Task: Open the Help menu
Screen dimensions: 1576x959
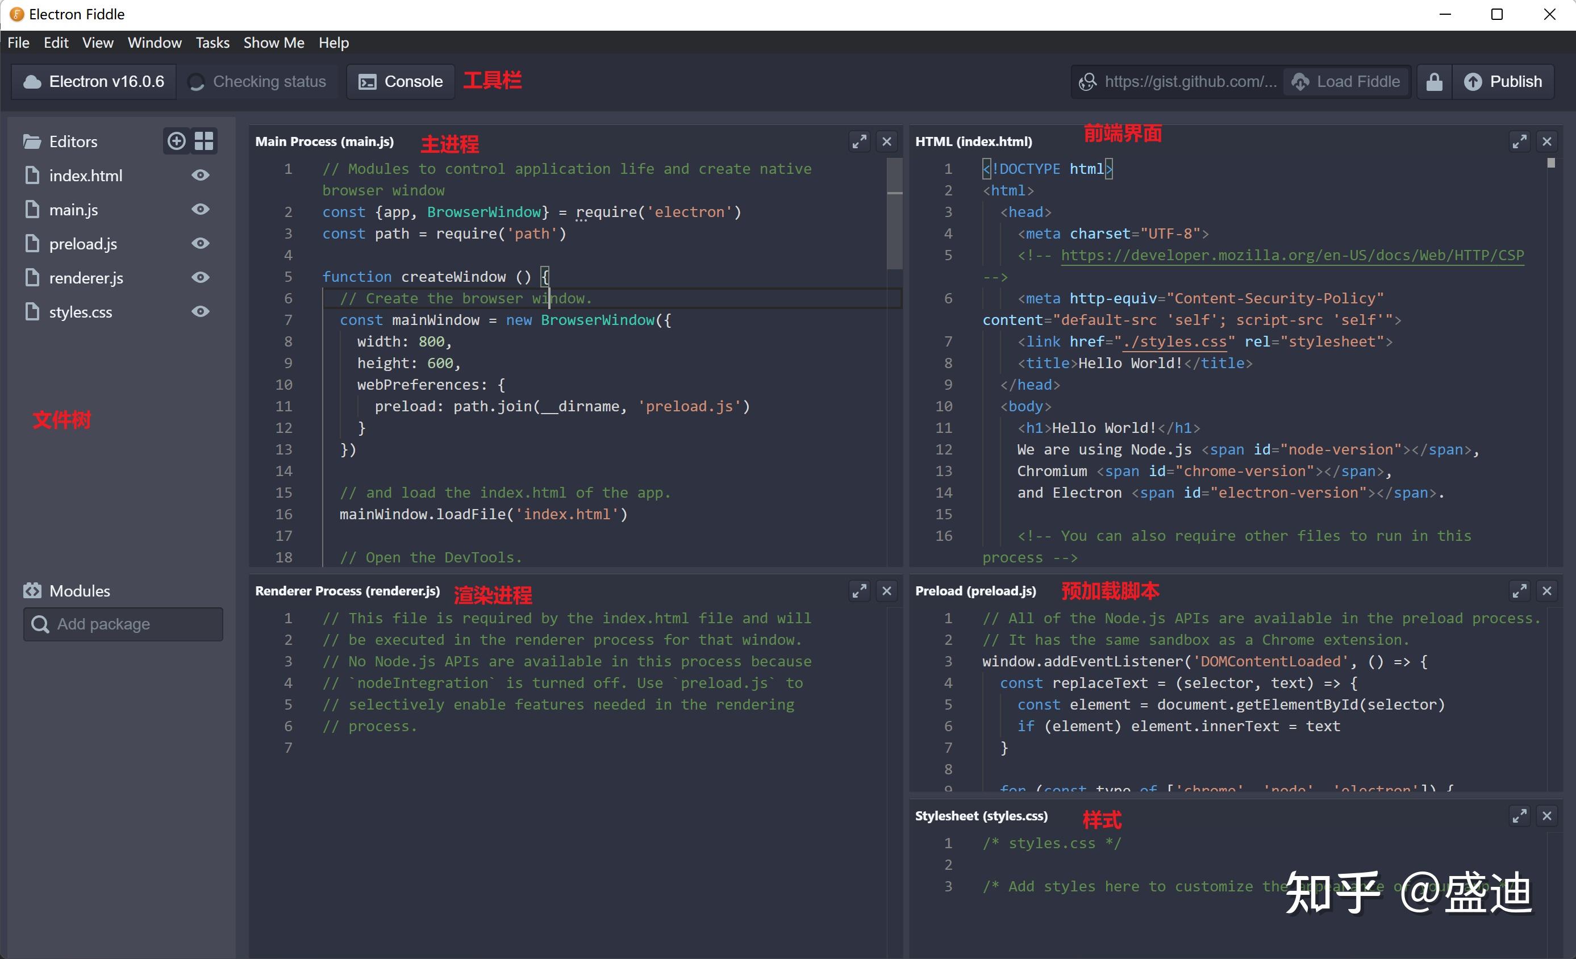Action: 334,43
